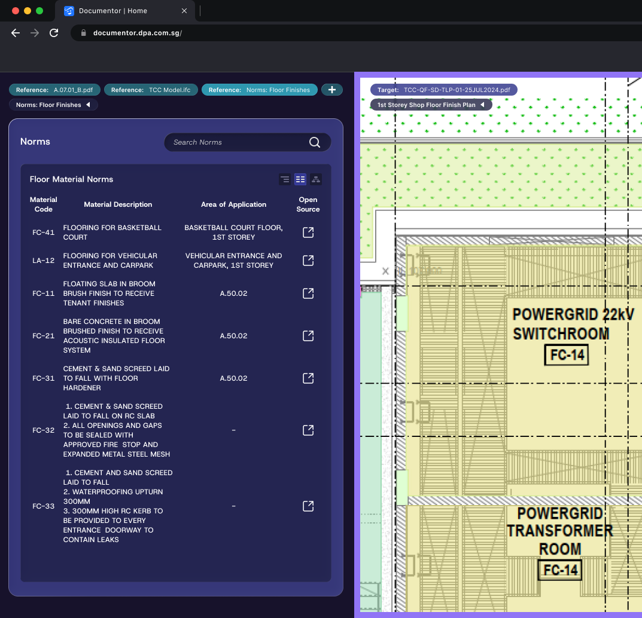
Task: Click the Search Norms input field
Action: (x=247, y=142)
